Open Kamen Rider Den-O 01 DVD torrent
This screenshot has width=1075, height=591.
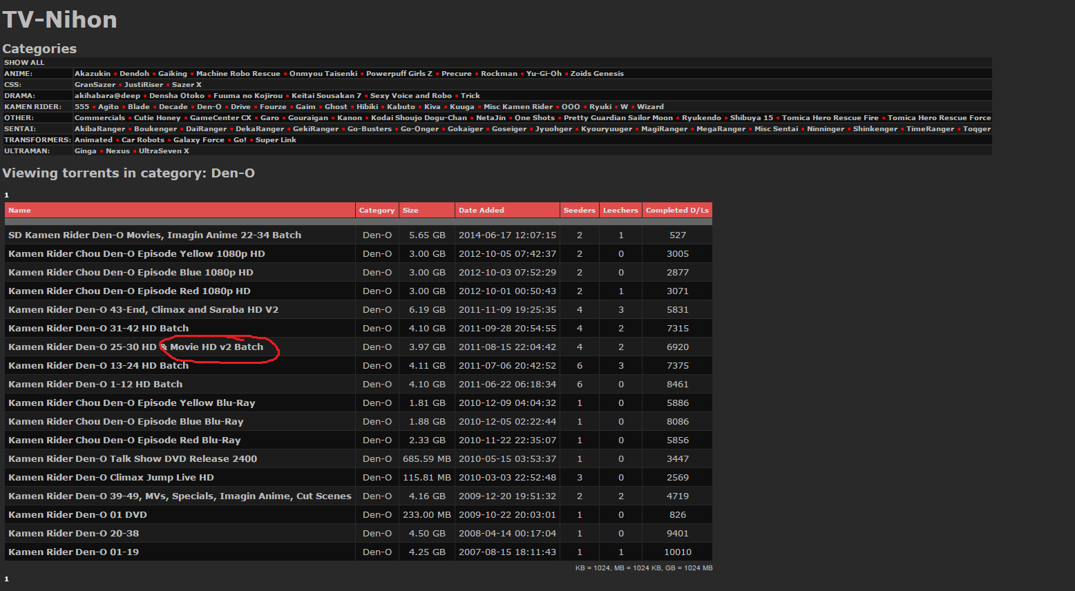pyautogui.click(x=77, y=515)
